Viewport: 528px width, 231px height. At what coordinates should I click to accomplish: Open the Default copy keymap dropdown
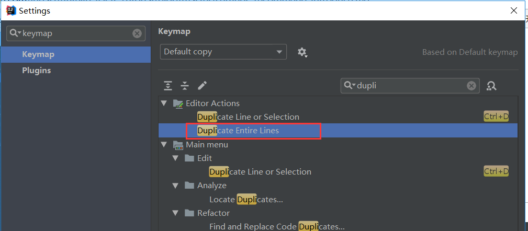click(x=223, y=52)
